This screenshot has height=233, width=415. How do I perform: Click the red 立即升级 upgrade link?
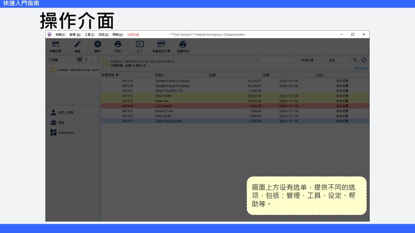[133, 35]
